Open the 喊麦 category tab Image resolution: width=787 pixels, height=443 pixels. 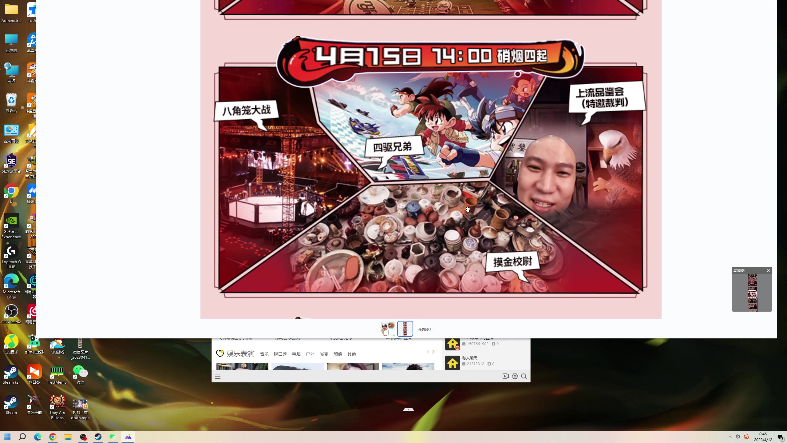point(324,354)
